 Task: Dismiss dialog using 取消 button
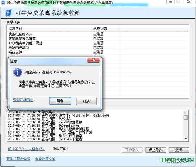click(86, 101)
